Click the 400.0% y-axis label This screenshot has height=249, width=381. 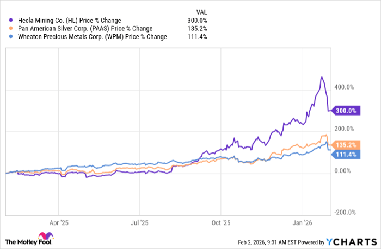pyautogui.click(x=344, y=87)
